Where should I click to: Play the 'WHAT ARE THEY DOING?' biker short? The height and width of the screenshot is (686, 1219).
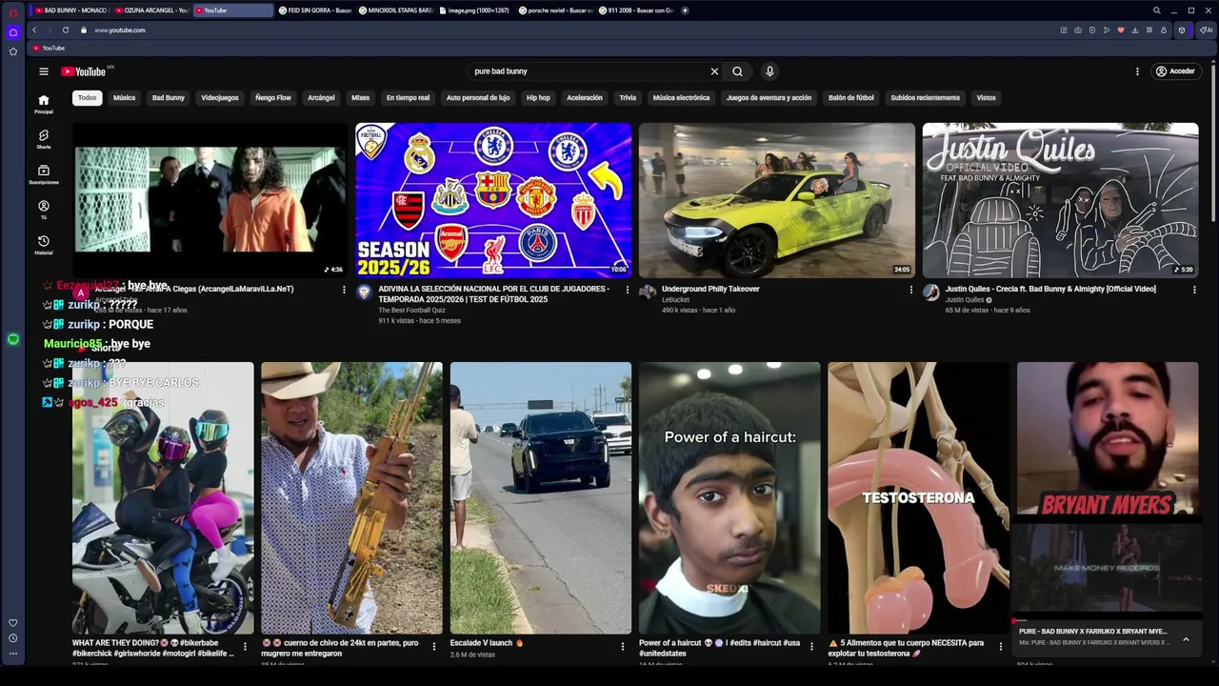(163, 497)
